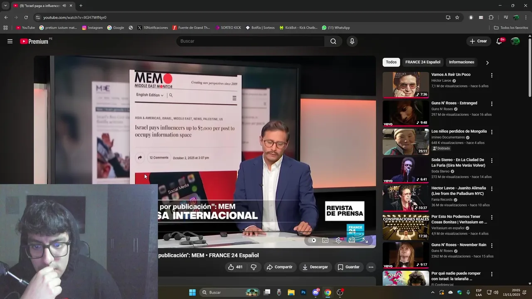Open Photoshop from taskbar
Screen dimensions: 532x299
coord(303,292)
